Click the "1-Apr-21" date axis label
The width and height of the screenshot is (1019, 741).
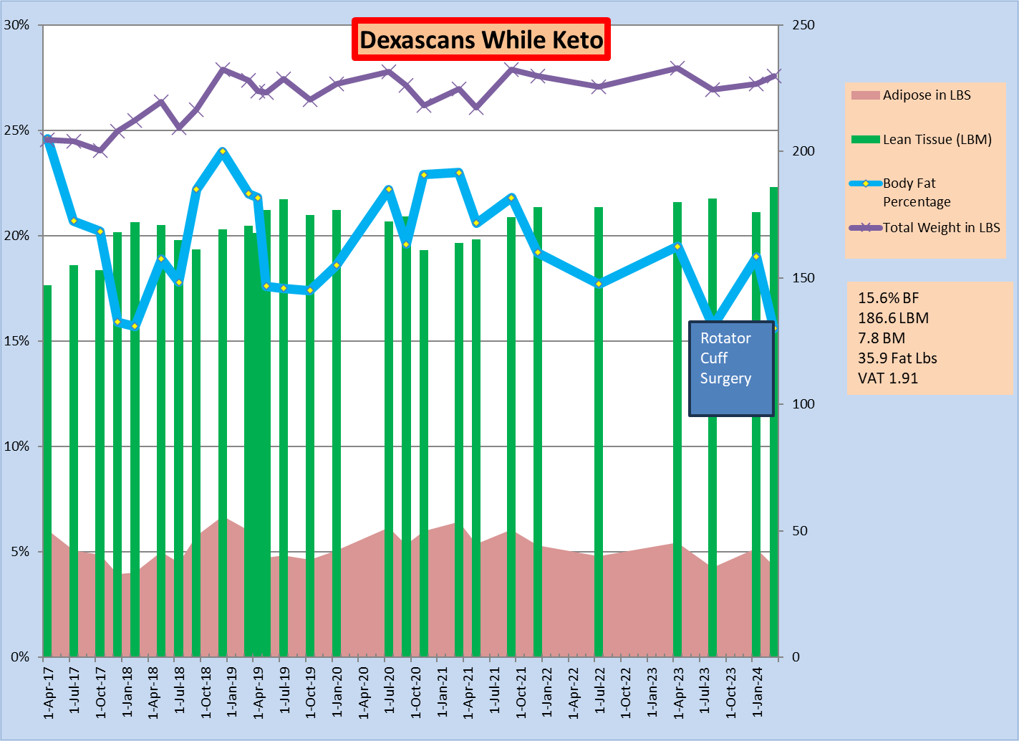468,692
